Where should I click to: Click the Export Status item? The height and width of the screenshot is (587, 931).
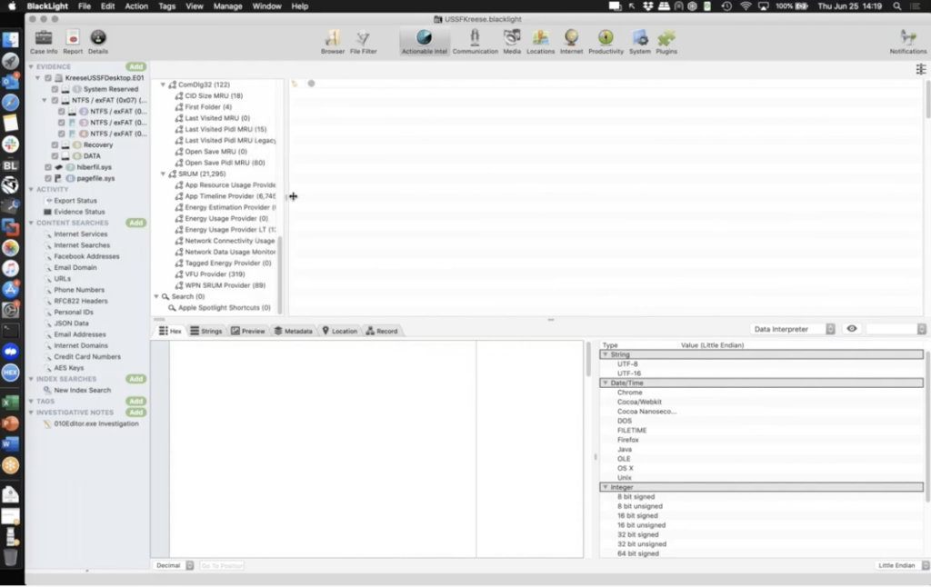75,201
